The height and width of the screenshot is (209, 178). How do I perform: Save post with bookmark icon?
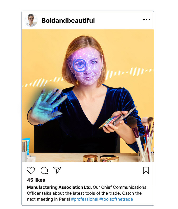pos(146,171)
